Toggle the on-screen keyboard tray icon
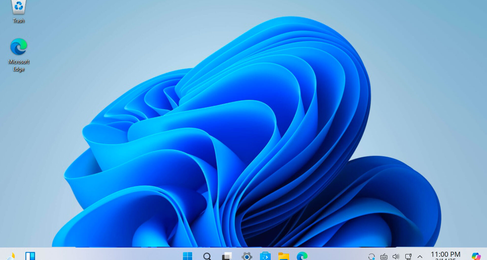The image size is (487, 260). click(x=384, y=257)
